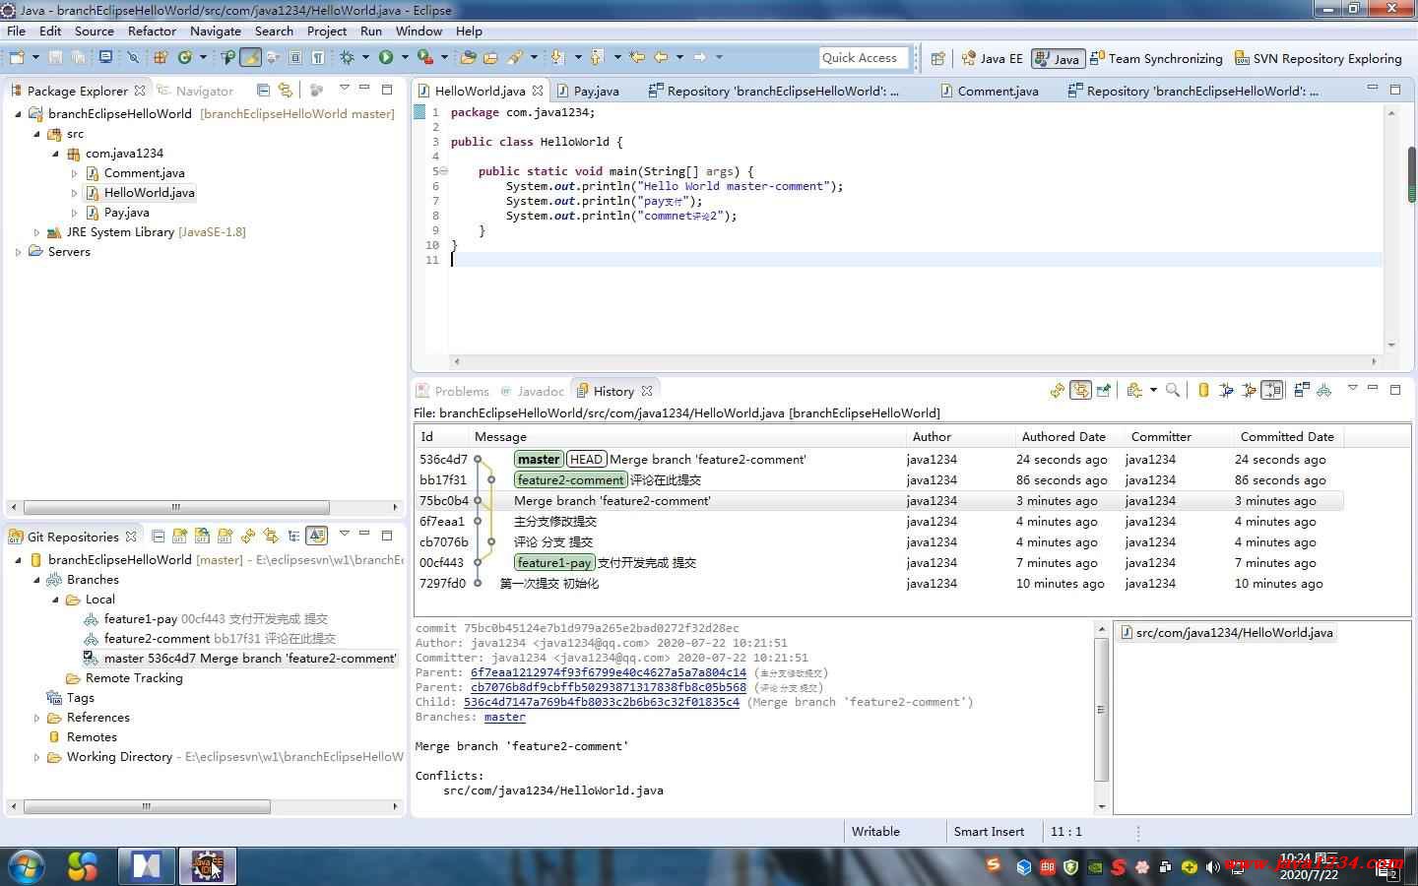The image size is (1418, 886).
Task: Click parent commit link 6f7eaa1212974f93
Action: pyautogui.click(x=608, y=673)
